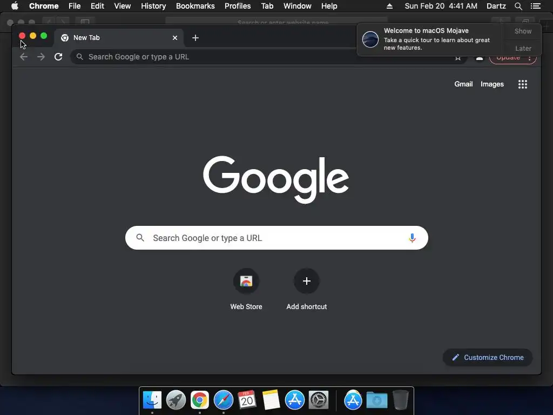
Task: Open Notes from the Dock
Action: pos(271,400)
